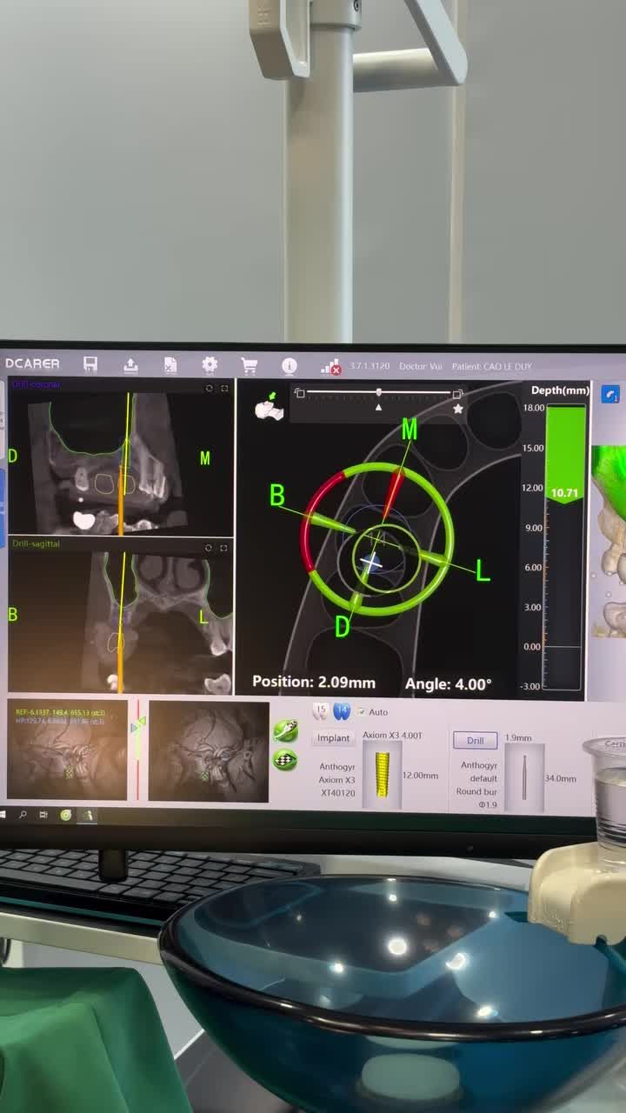Click the 'Position: 2.09mm' readout
The height and width of the screenshot is (1113, 626).
(314, 683)
